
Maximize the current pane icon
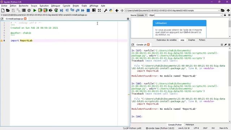click(94, 10)
